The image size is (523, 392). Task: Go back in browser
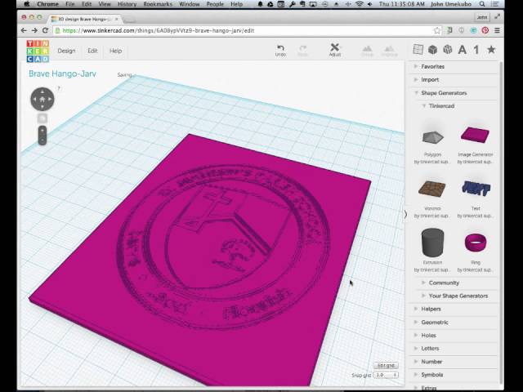pyautogui.click(x=24, y=30)
